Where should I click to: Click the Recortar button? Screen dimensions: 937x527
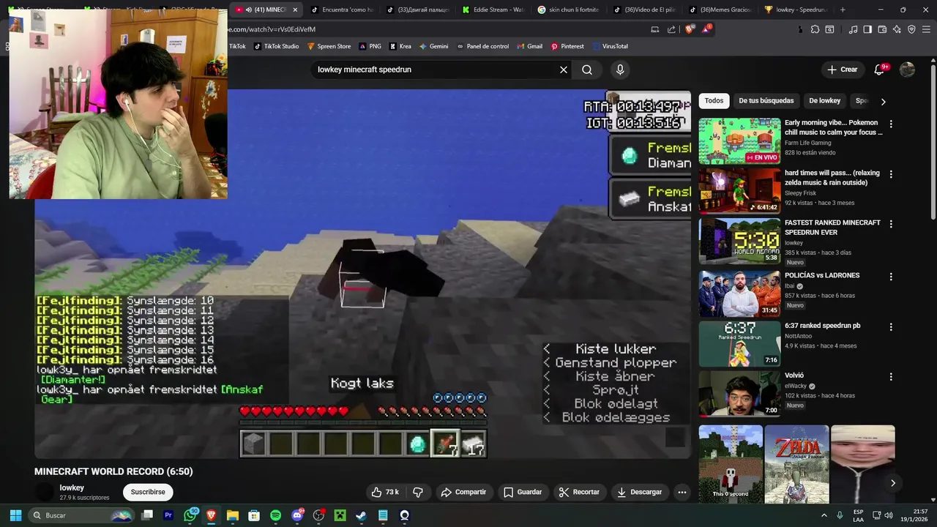[579, 492]
